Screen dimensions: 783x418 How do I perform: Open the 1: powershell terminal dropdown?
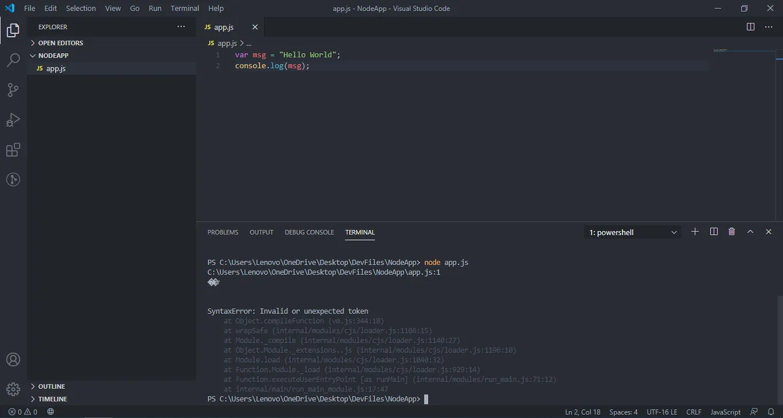[631, 232]
